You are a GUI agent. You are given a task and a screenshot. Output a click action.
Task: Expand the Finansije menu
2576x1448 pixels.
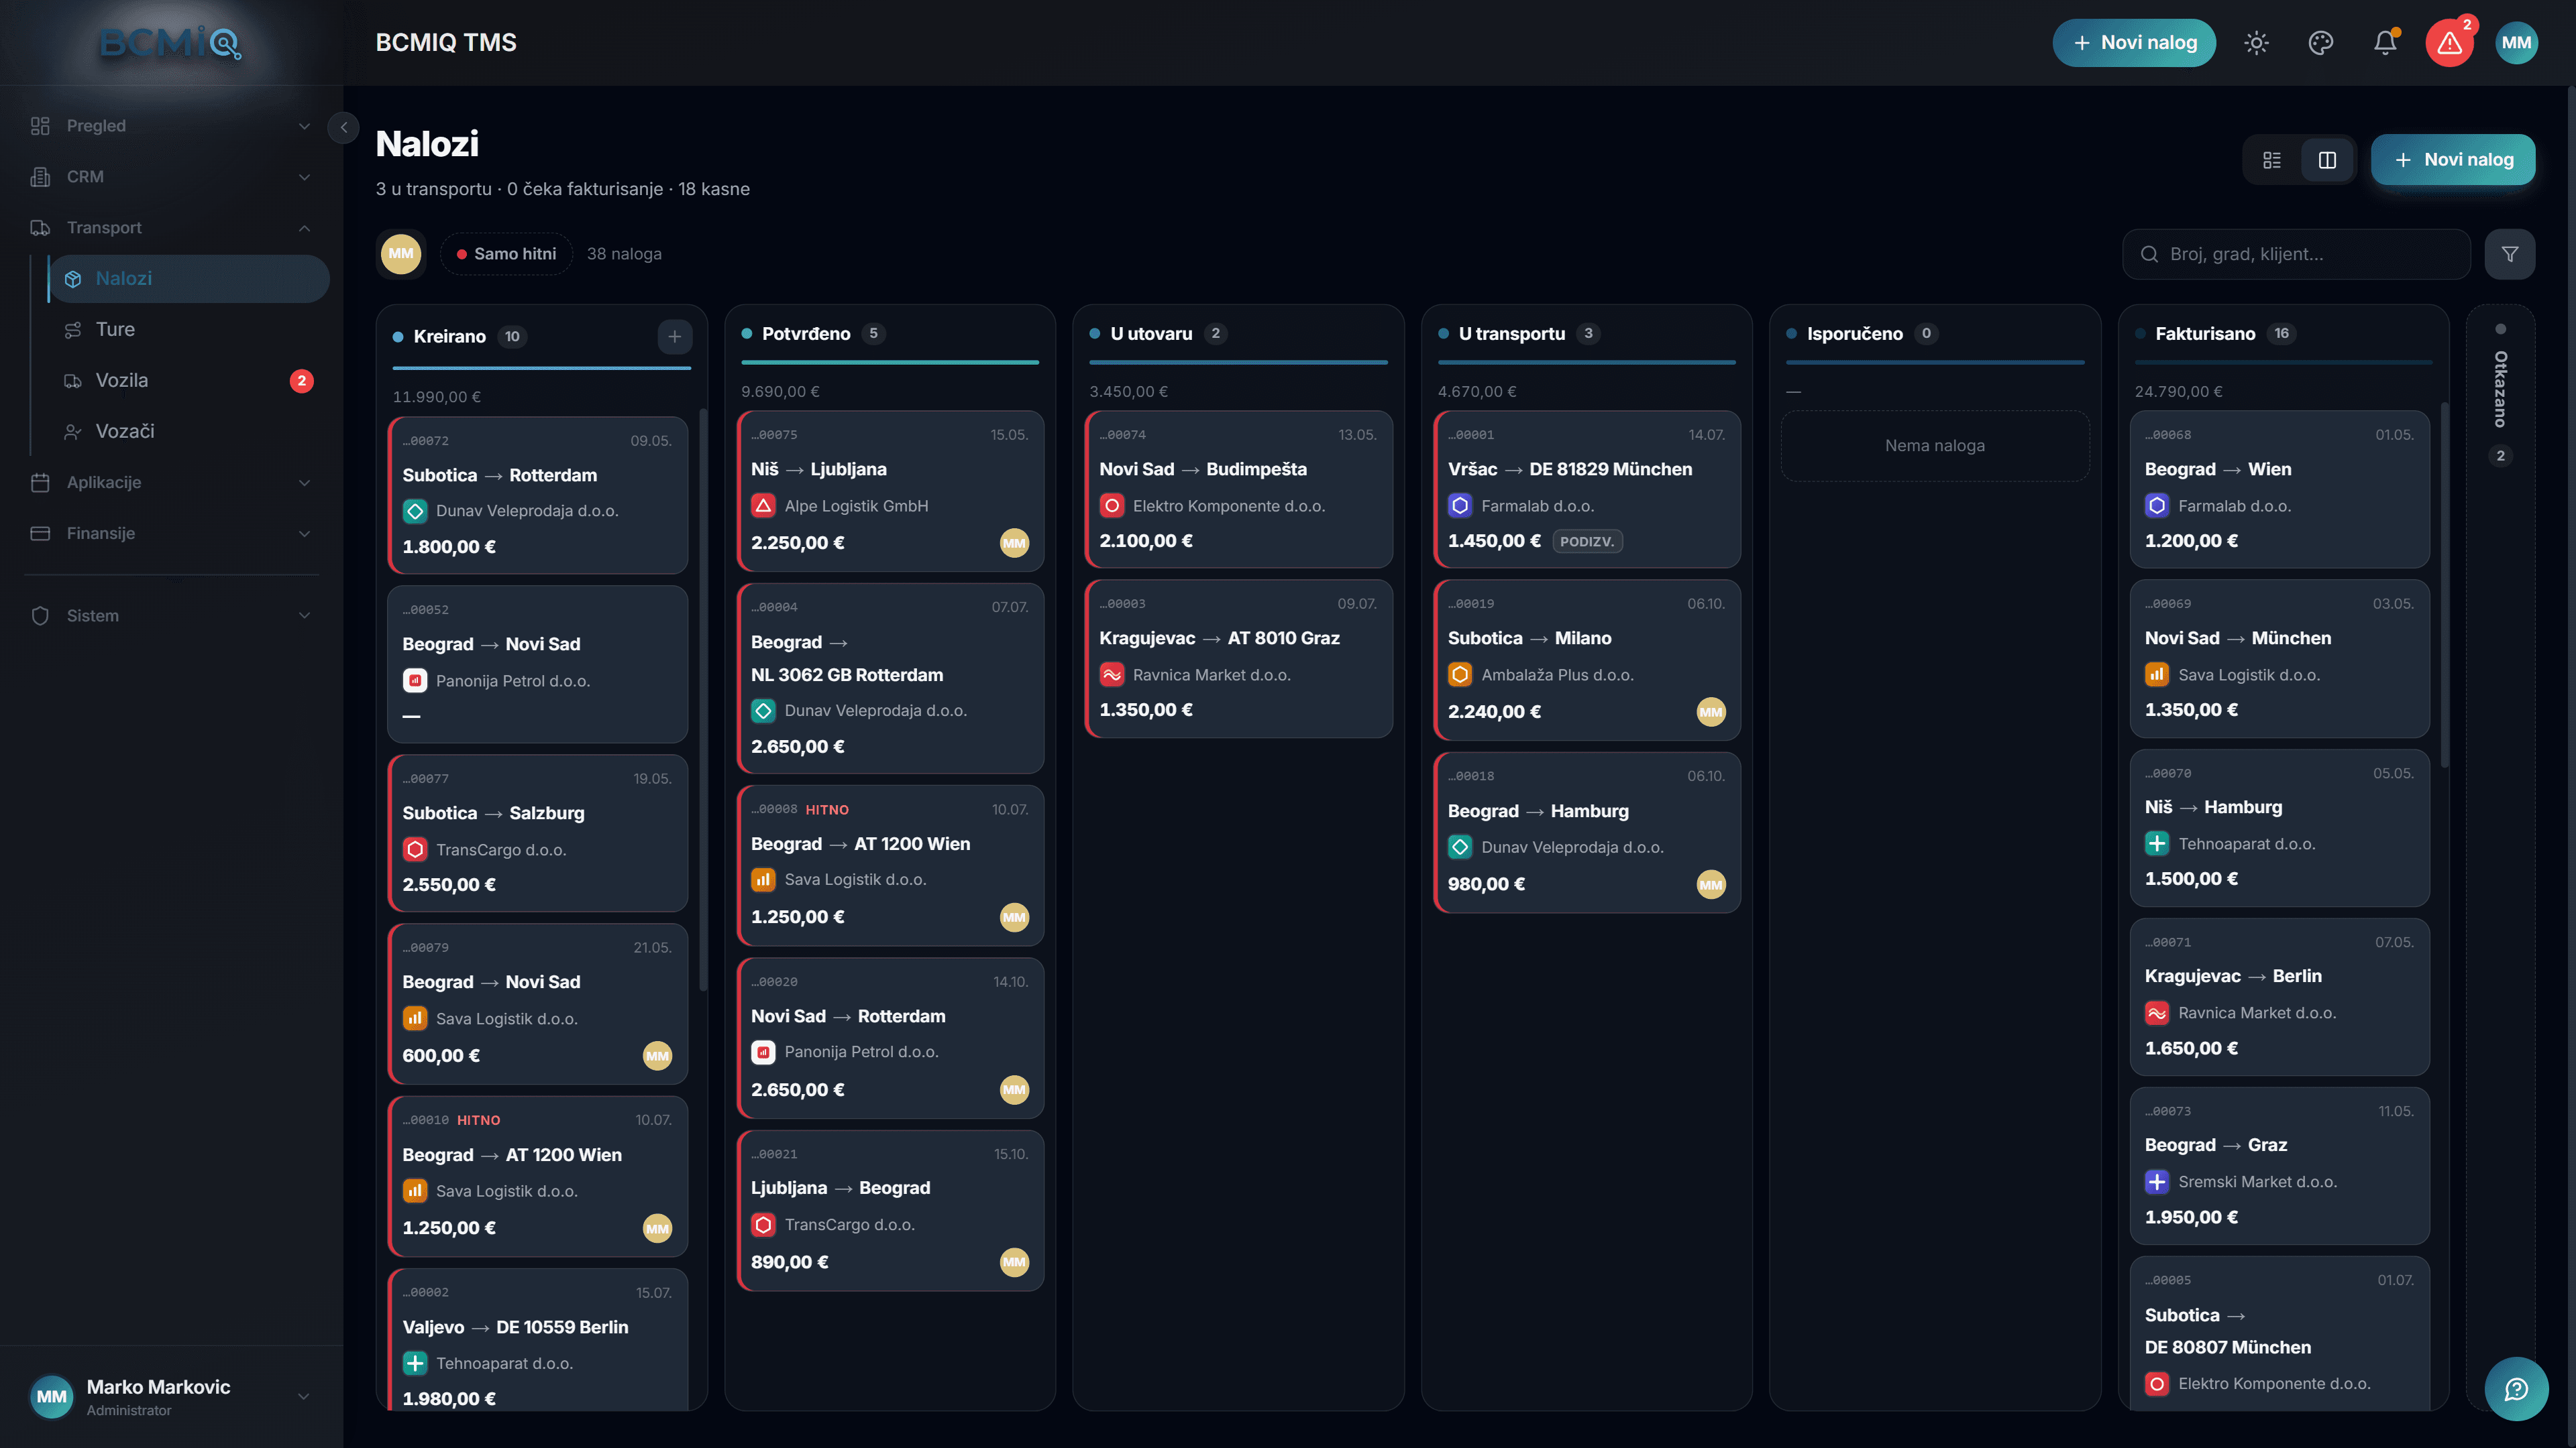point(171,534)
